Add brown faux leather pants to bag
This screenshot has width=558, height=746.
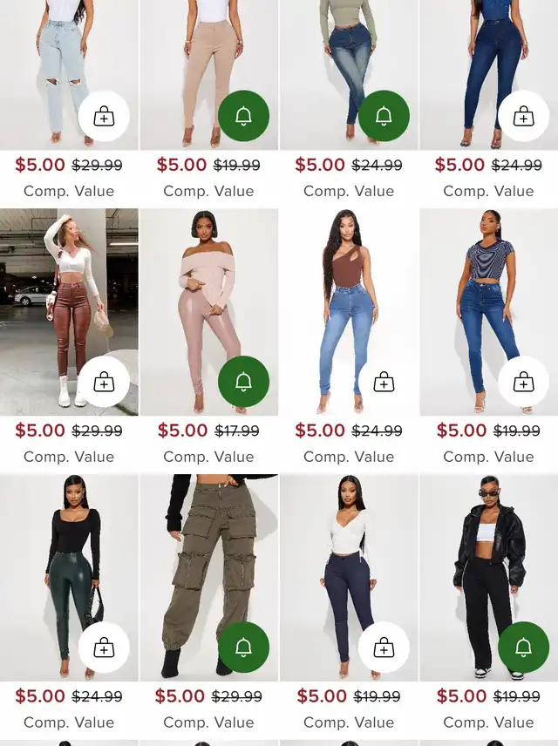104,382
